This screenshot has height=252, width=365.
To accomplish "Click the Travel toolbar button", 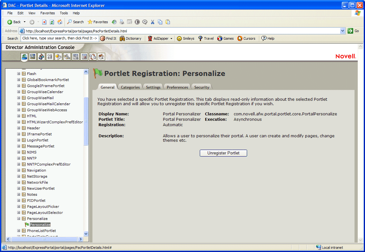I will click(x=206, y=38).
